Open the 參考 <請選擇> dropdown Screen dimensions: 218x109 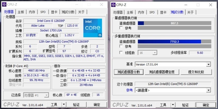[x=173, y=90]
